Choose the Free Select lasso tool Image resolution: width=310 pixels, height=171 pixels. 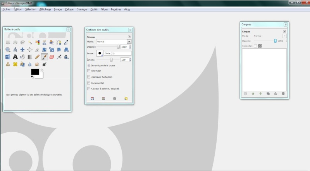tap(22, 42)
